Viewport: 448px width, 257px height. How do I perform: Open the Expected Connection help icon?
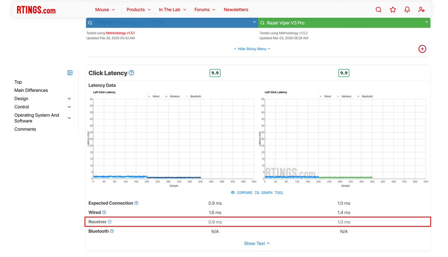click(136, 203)
